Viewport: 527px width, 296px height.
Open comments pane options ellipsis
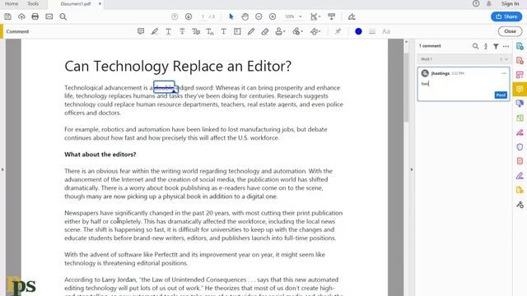pyautogui.click(x=506, y=46)
